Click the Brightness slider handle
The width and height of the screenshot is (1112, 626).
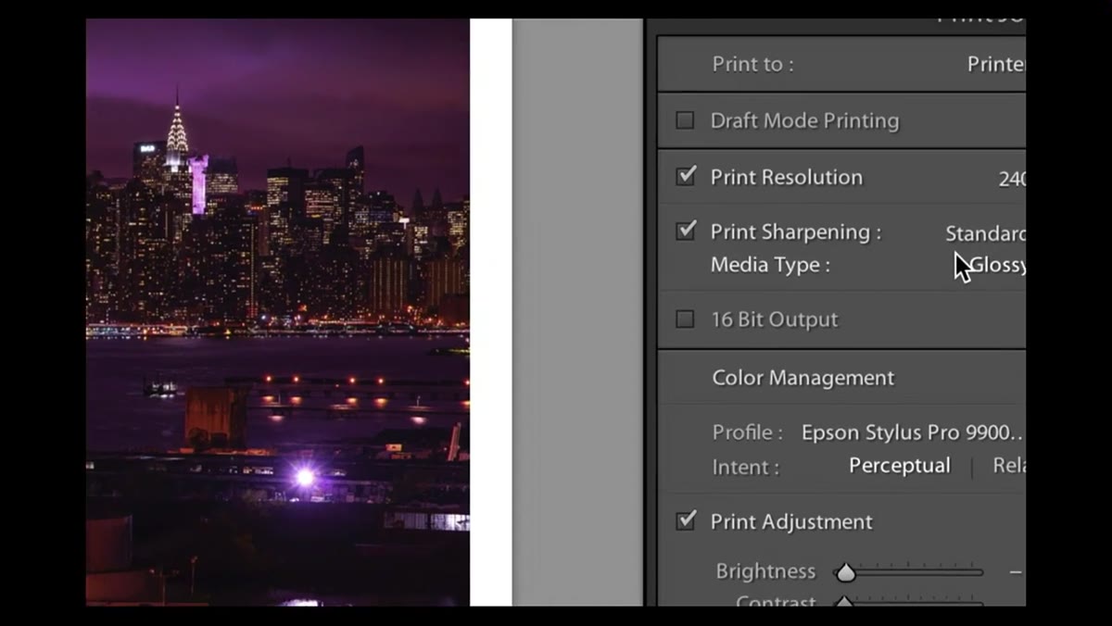tap(845, 573)
